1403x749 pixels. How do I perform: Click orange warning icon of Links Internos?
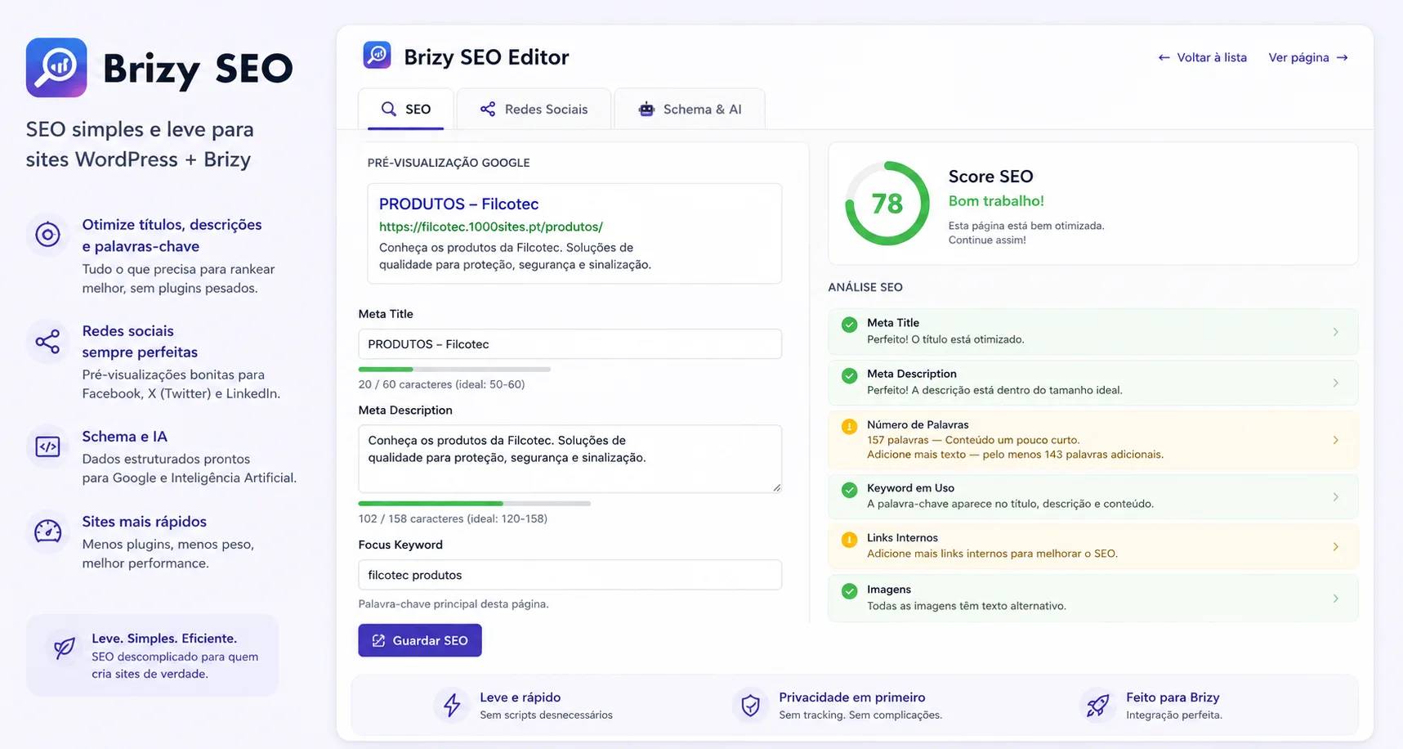(x=850, y=540)
